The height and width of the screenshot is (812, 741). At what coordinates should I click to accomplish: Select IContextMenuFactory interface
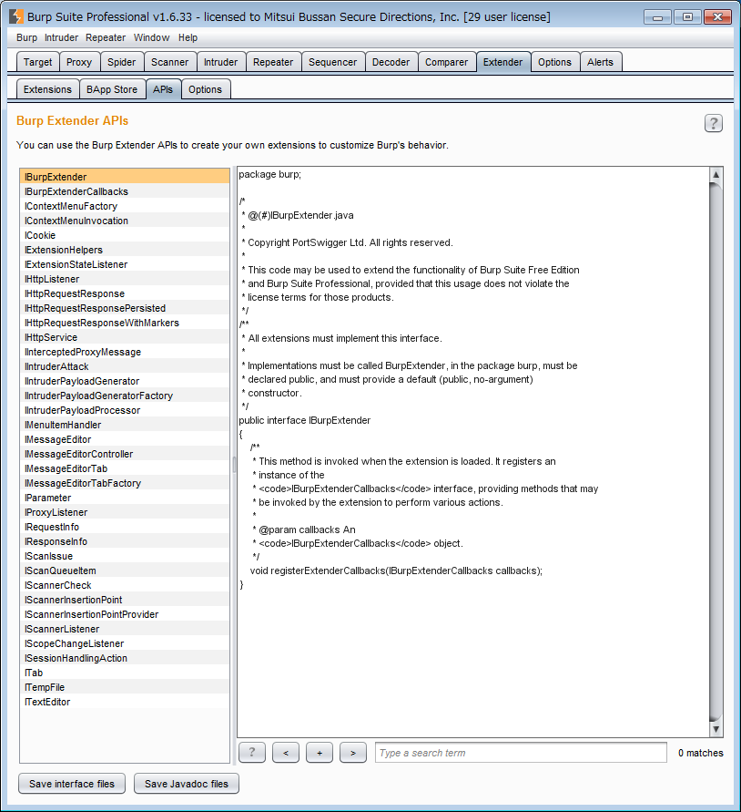click(x=125, y=206)
